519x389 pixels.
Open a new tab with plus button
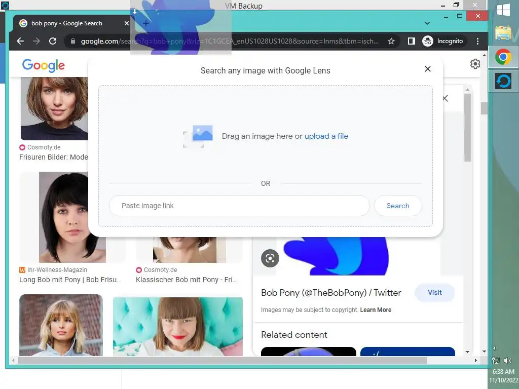(x=145, y=23)
